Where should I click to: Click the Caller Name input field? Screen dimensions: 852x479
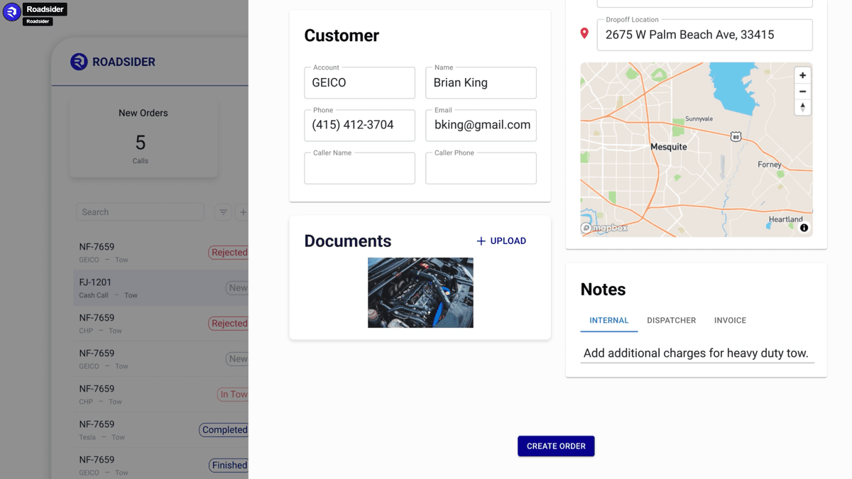[x=359, y=169]
